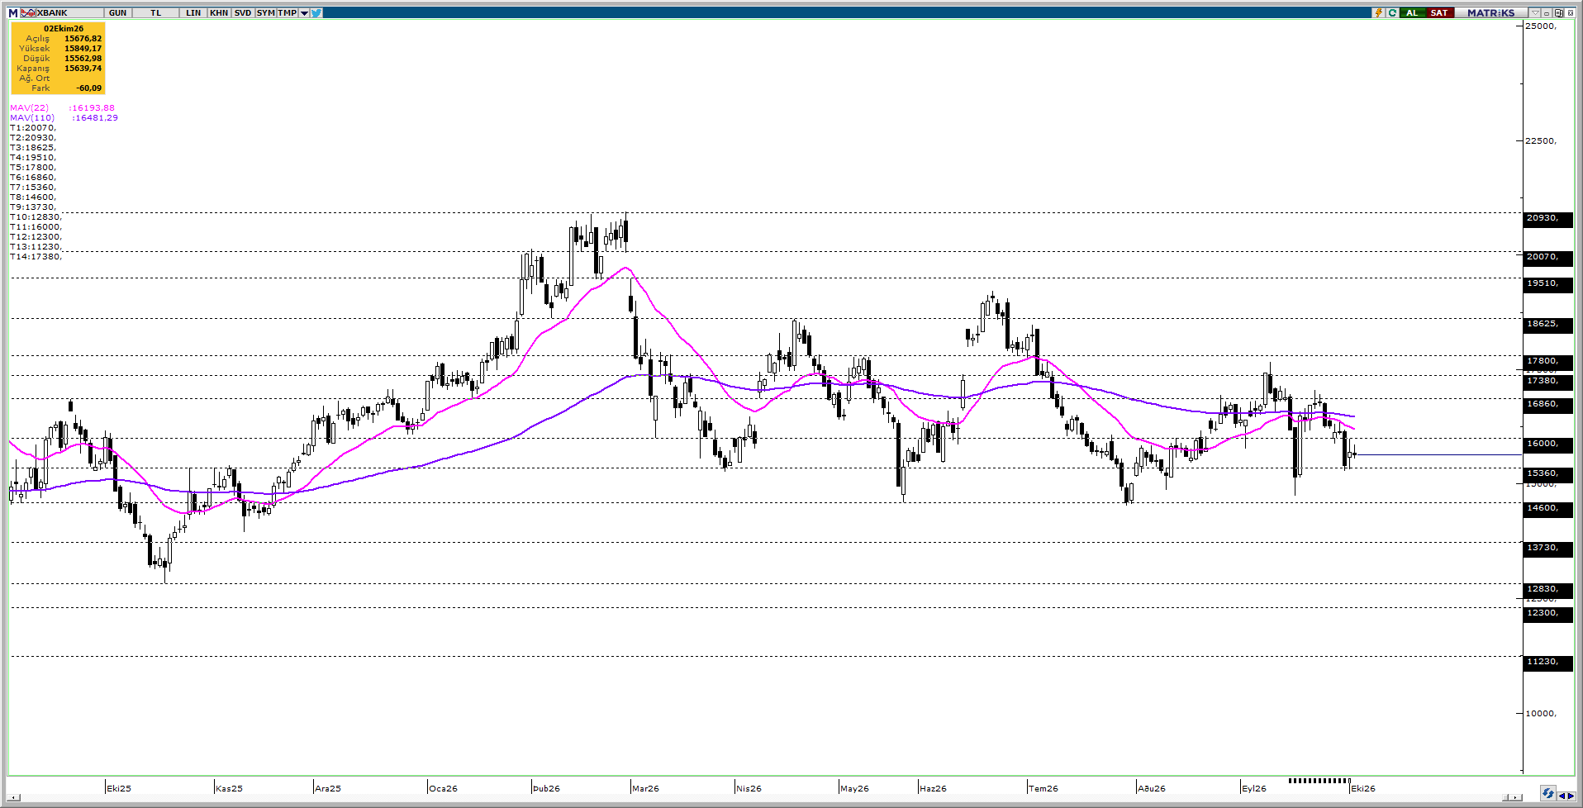Click the green refresh icon
Screen dimensions: 1583x808
tap(1392, 12)
